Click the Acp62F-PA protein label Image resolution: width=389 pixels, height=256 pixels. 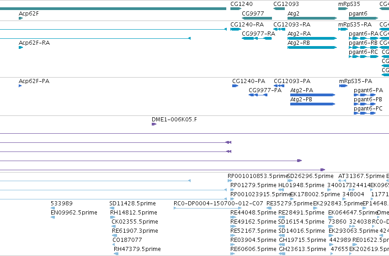coord(34,81)
